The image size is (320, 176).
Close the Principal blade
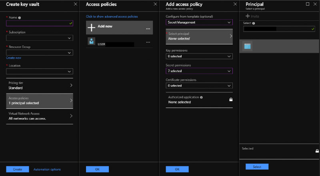point(315,4)
